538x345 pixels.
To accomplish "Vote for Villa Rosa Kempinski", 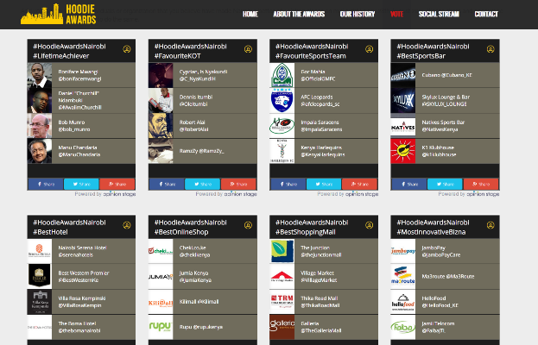I will pyautogui.click(x=81, y=302).
